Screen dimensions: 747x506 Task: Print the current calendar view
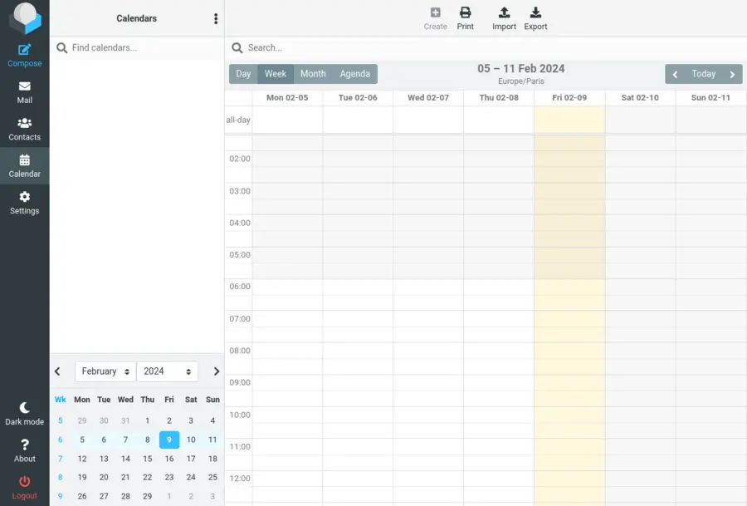tap(465, 17)
